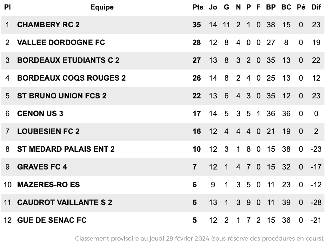This screenshot has height=252, width=327.
Task: Select LOUBESIEN FC 2 team name
Action: click(48, 131)
